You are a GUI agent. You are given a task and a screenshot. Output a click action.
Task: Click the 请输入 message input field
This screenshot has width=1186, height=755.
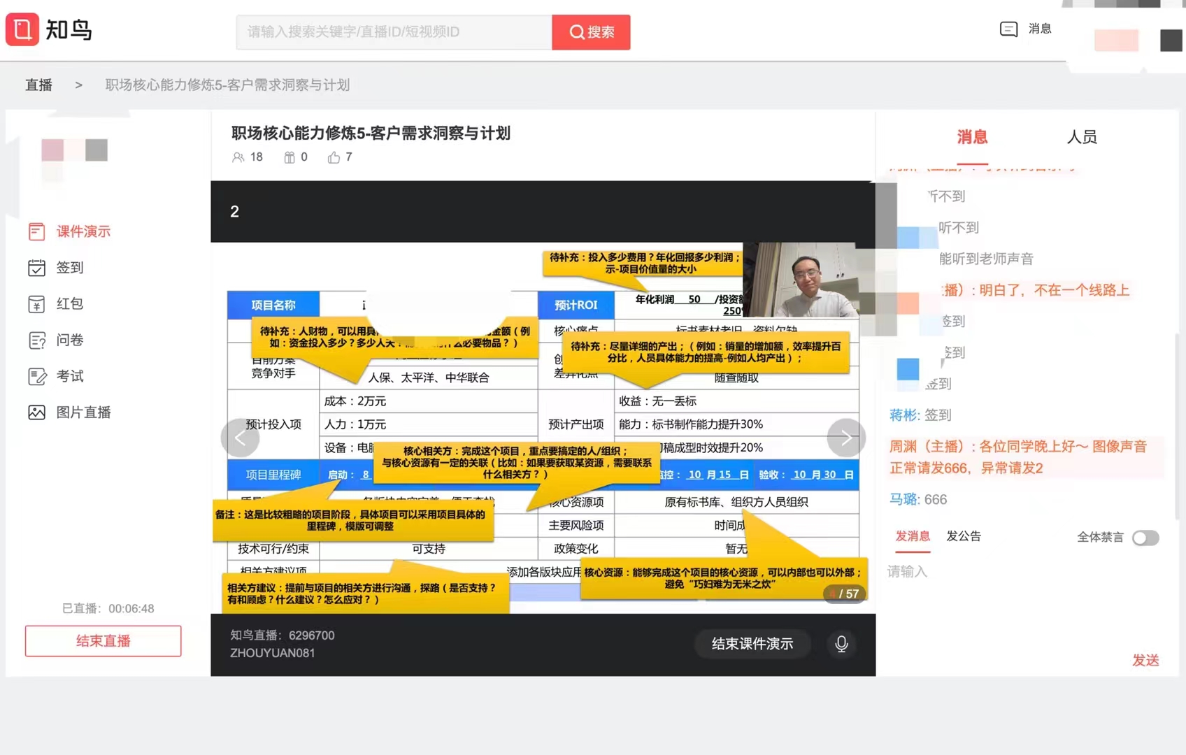[x=1007, y=572]
